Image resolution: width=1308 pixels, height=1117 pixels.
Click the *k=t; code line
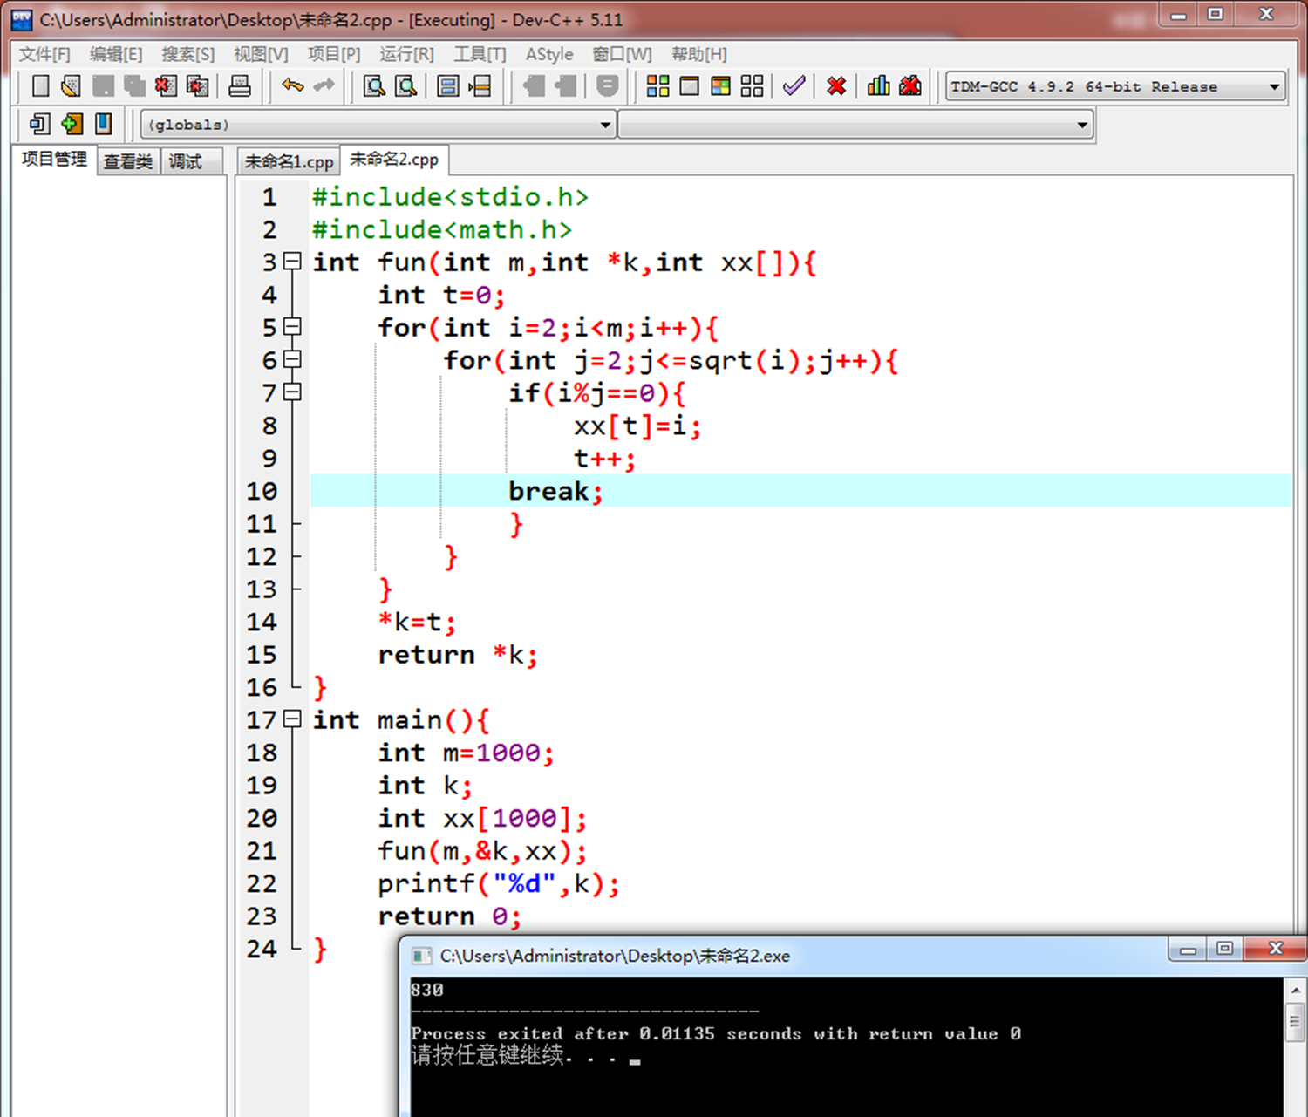tap(417, 622)
